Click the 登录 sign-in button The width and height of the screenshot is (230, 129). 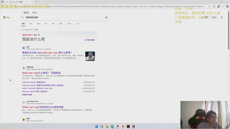click(x=214, y=17)
